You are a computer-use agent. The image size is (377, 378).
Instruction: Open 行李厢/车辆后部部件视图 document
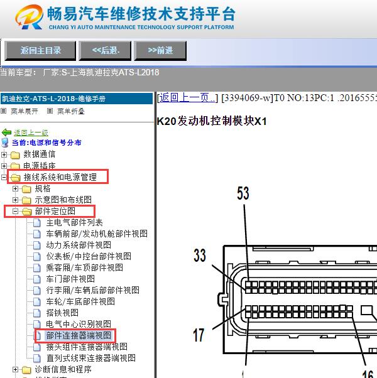point(93,290)
